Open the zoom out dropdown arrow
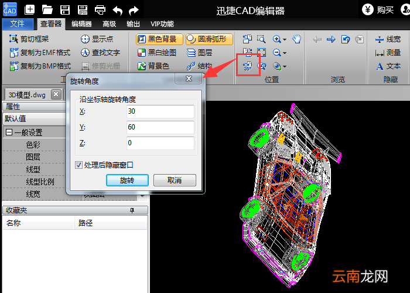Screen dimensions: 410x293 tap(285, 53)
